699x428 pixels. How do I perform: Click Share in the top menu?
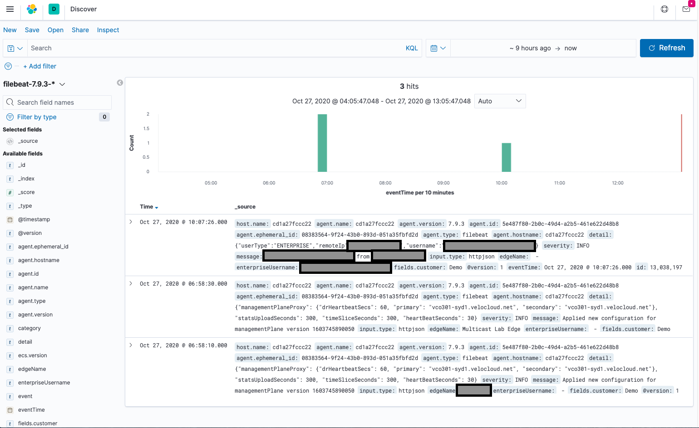pyautogui.click(x=80, y=30)
